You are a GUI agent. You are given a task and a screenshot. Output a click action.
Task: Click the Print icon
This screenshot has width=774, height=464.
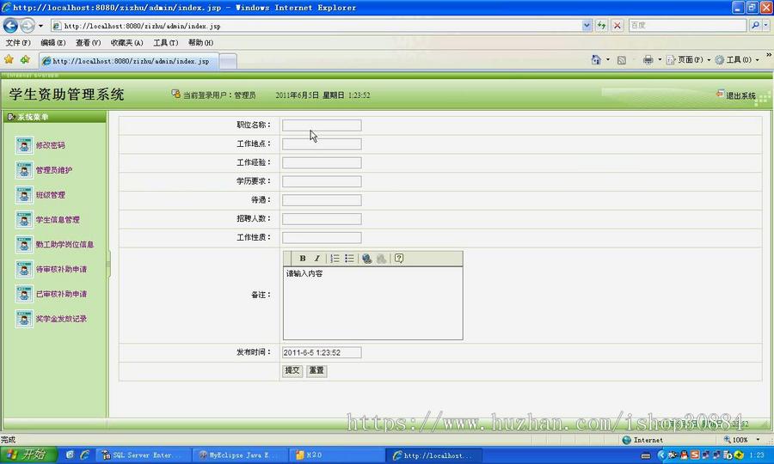point(648,59)
